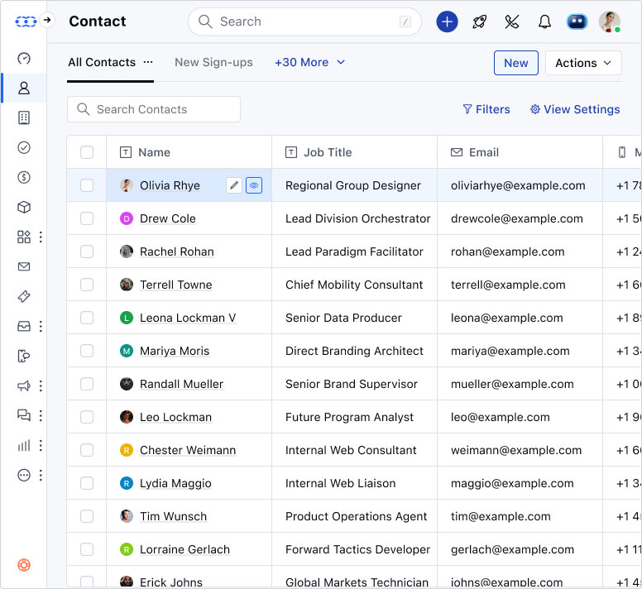Image resolution: width=642 pixels, height=589 pixels.
Task: Click the pencil edit icon for Olivia Rhye
Action: tap(234, 186)
